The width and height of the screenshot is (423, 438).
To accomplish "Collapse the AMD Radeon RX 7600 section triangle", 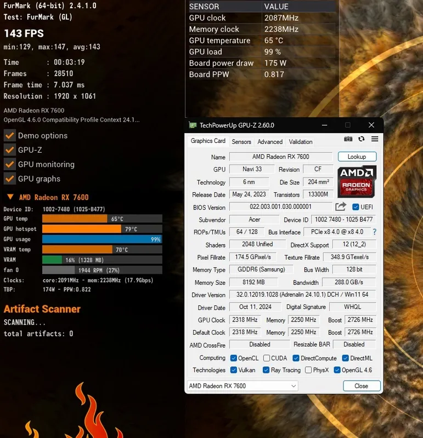I will coord(10,197).
